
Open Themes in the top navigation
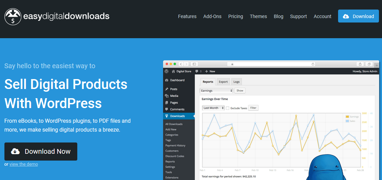click(x=258, y=16)
